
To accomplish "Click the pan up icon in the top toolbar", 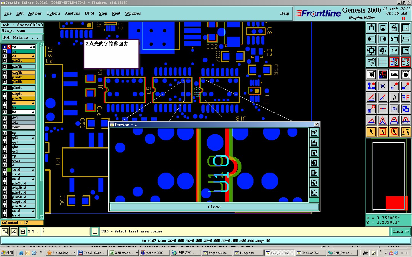I will point(371,28).
